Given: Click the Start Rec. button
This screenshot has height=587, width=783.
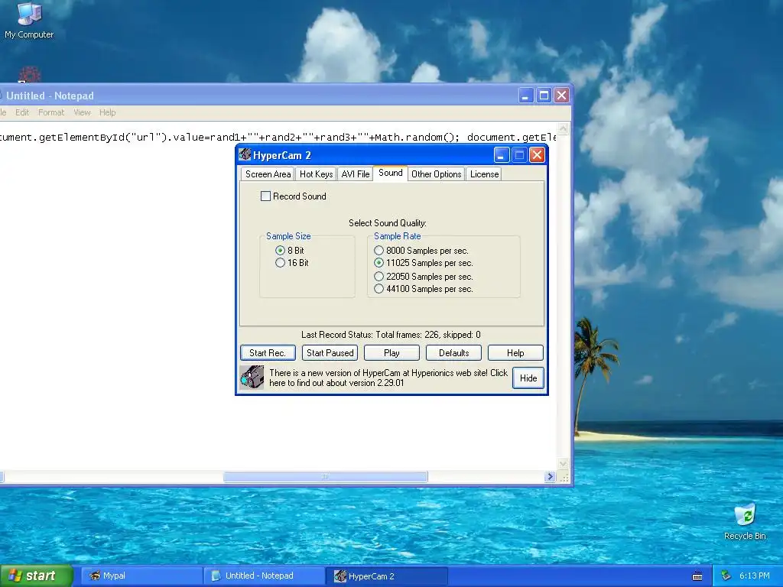Looking at the screenshot, I should (x=268, y=353).
